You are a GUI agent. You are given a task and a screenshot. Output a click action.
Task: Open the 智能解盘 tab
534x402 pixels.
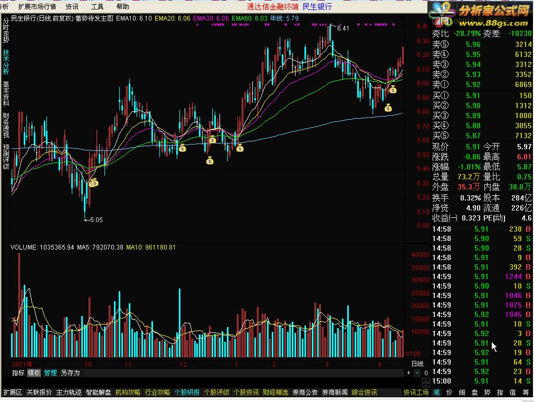[x=99, y=393]
